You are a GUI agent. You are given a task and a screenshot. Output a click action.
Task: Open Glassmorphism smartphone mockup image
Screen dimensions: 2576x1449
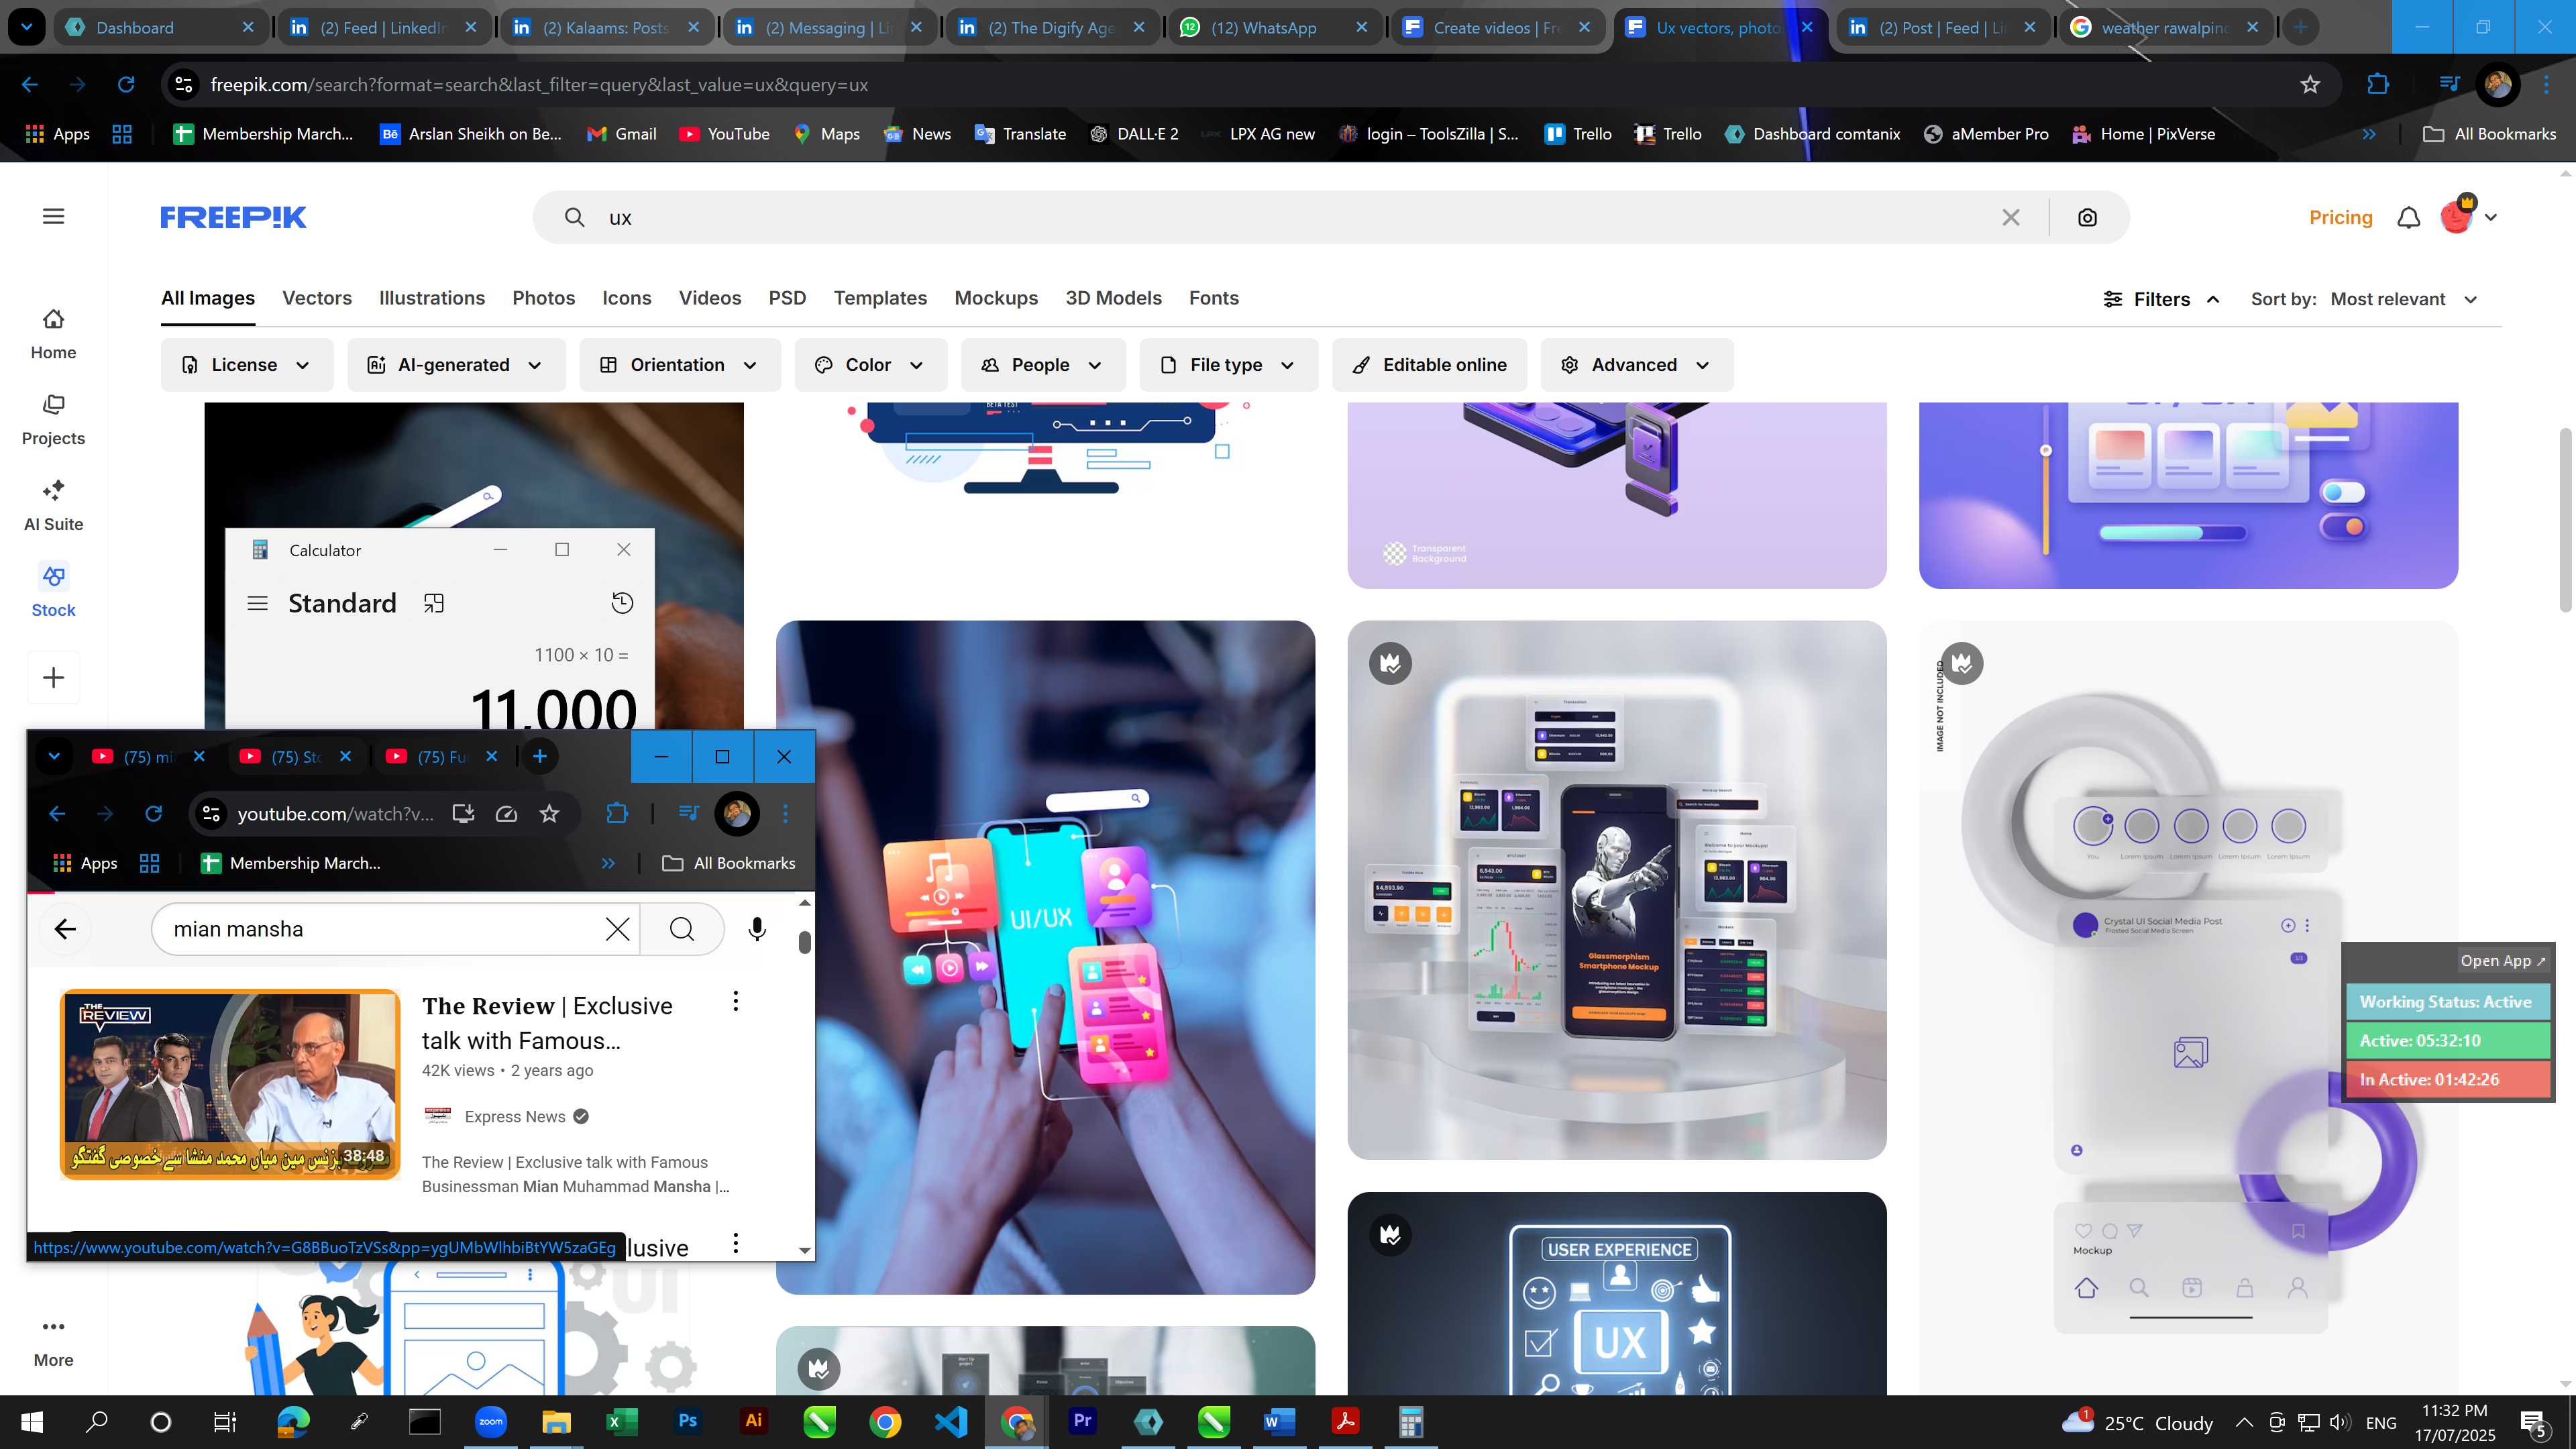click(x=1617, y=890)
